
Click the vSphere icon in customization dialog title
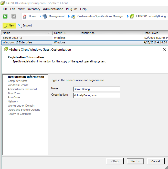tap(6, 50)
